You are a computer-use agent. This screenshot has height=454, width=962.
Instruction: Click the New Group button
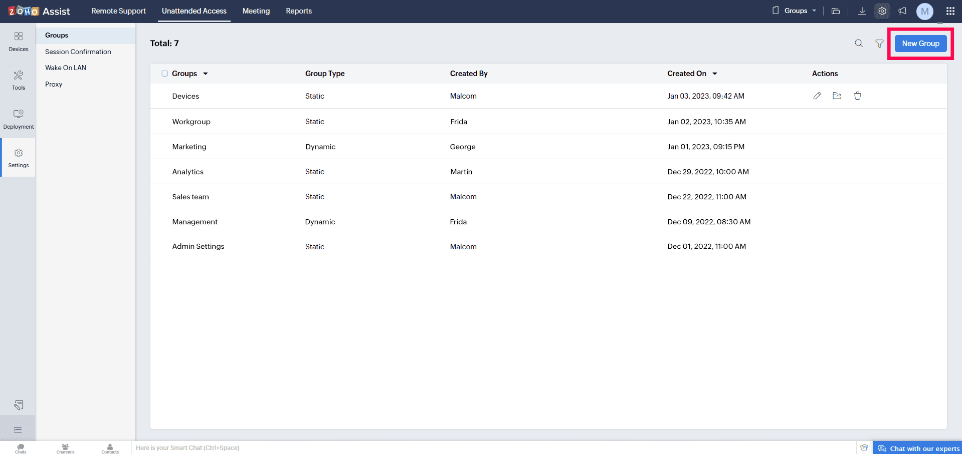click(920, 44)
